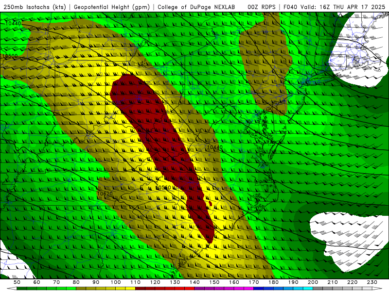Click the 10500 height contour label

coord(10,56)
